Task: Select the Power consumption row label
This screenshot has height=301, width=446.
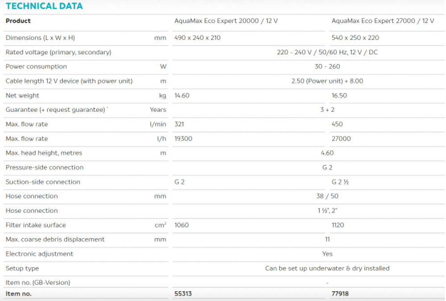Action: [x=36, y=66]
